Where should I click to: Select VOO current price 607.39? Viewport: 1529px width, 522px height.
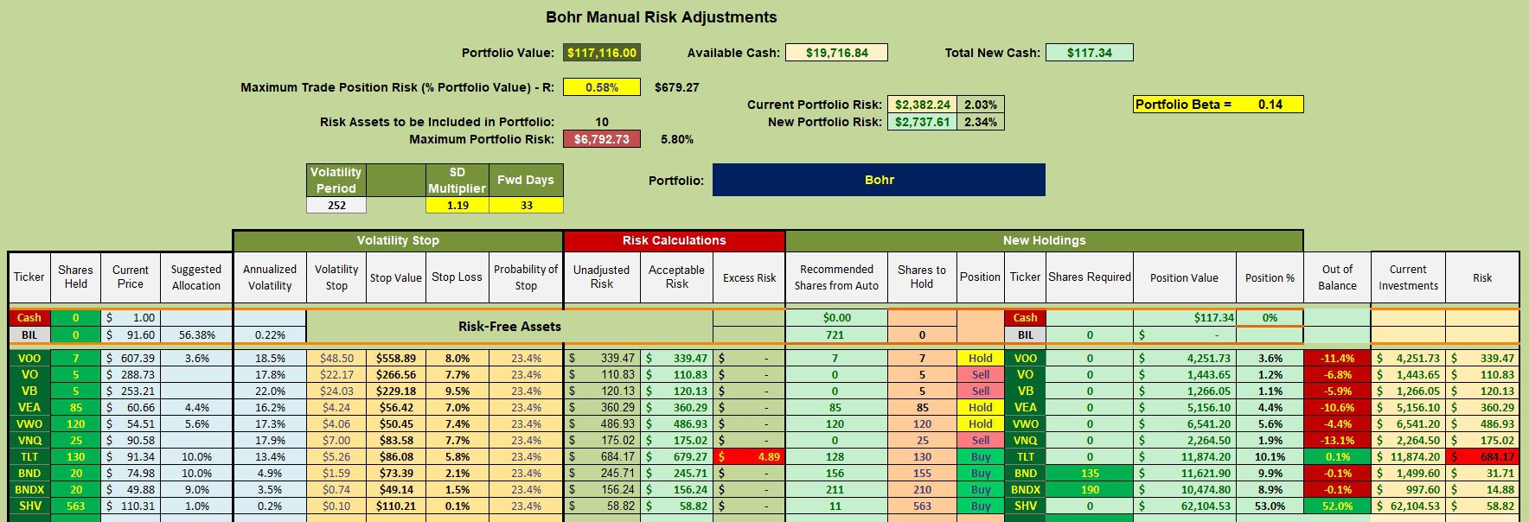(x=131, y=358)
